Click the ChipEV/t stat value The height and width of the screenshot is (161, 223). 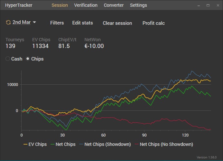64,46
